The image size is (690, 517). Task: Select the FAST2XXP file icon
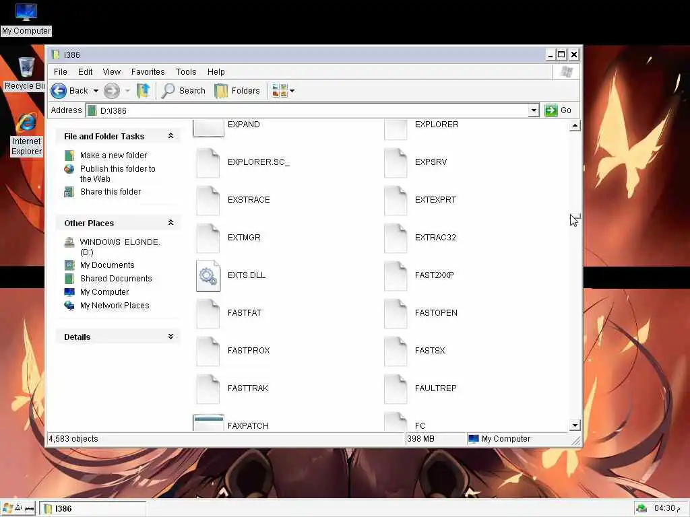click(396, 276)
